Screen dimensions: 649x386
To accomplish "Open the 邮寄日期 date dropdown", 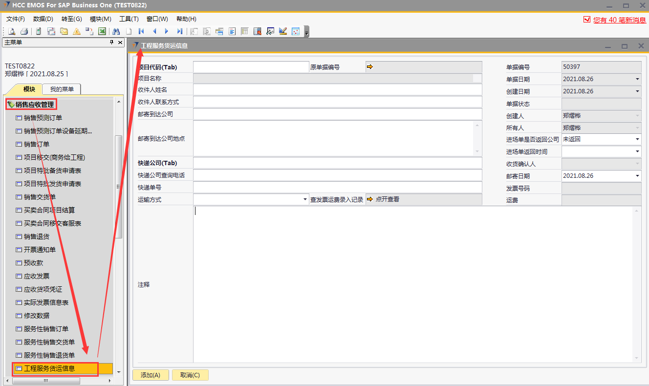I will (637, 176).
